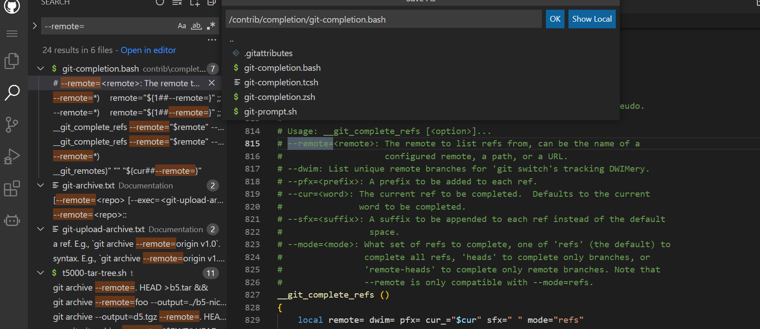Click line number 827 in the editor gutter
This screenshot has width=760, height=329.
[253, 295]
